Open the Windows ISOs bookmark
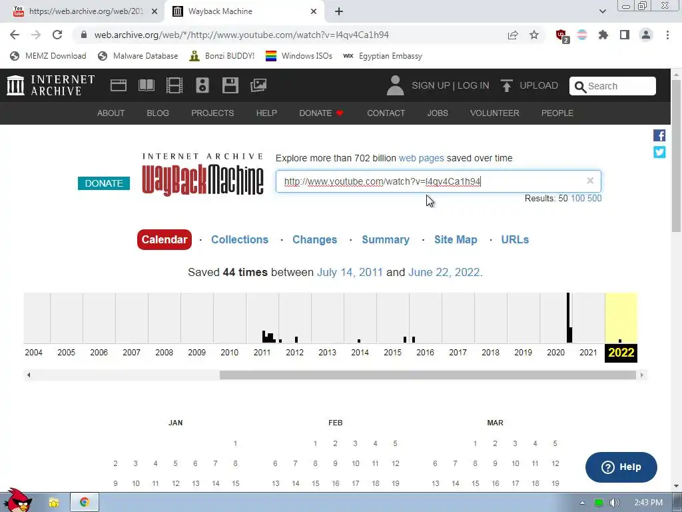 point(299,56)
